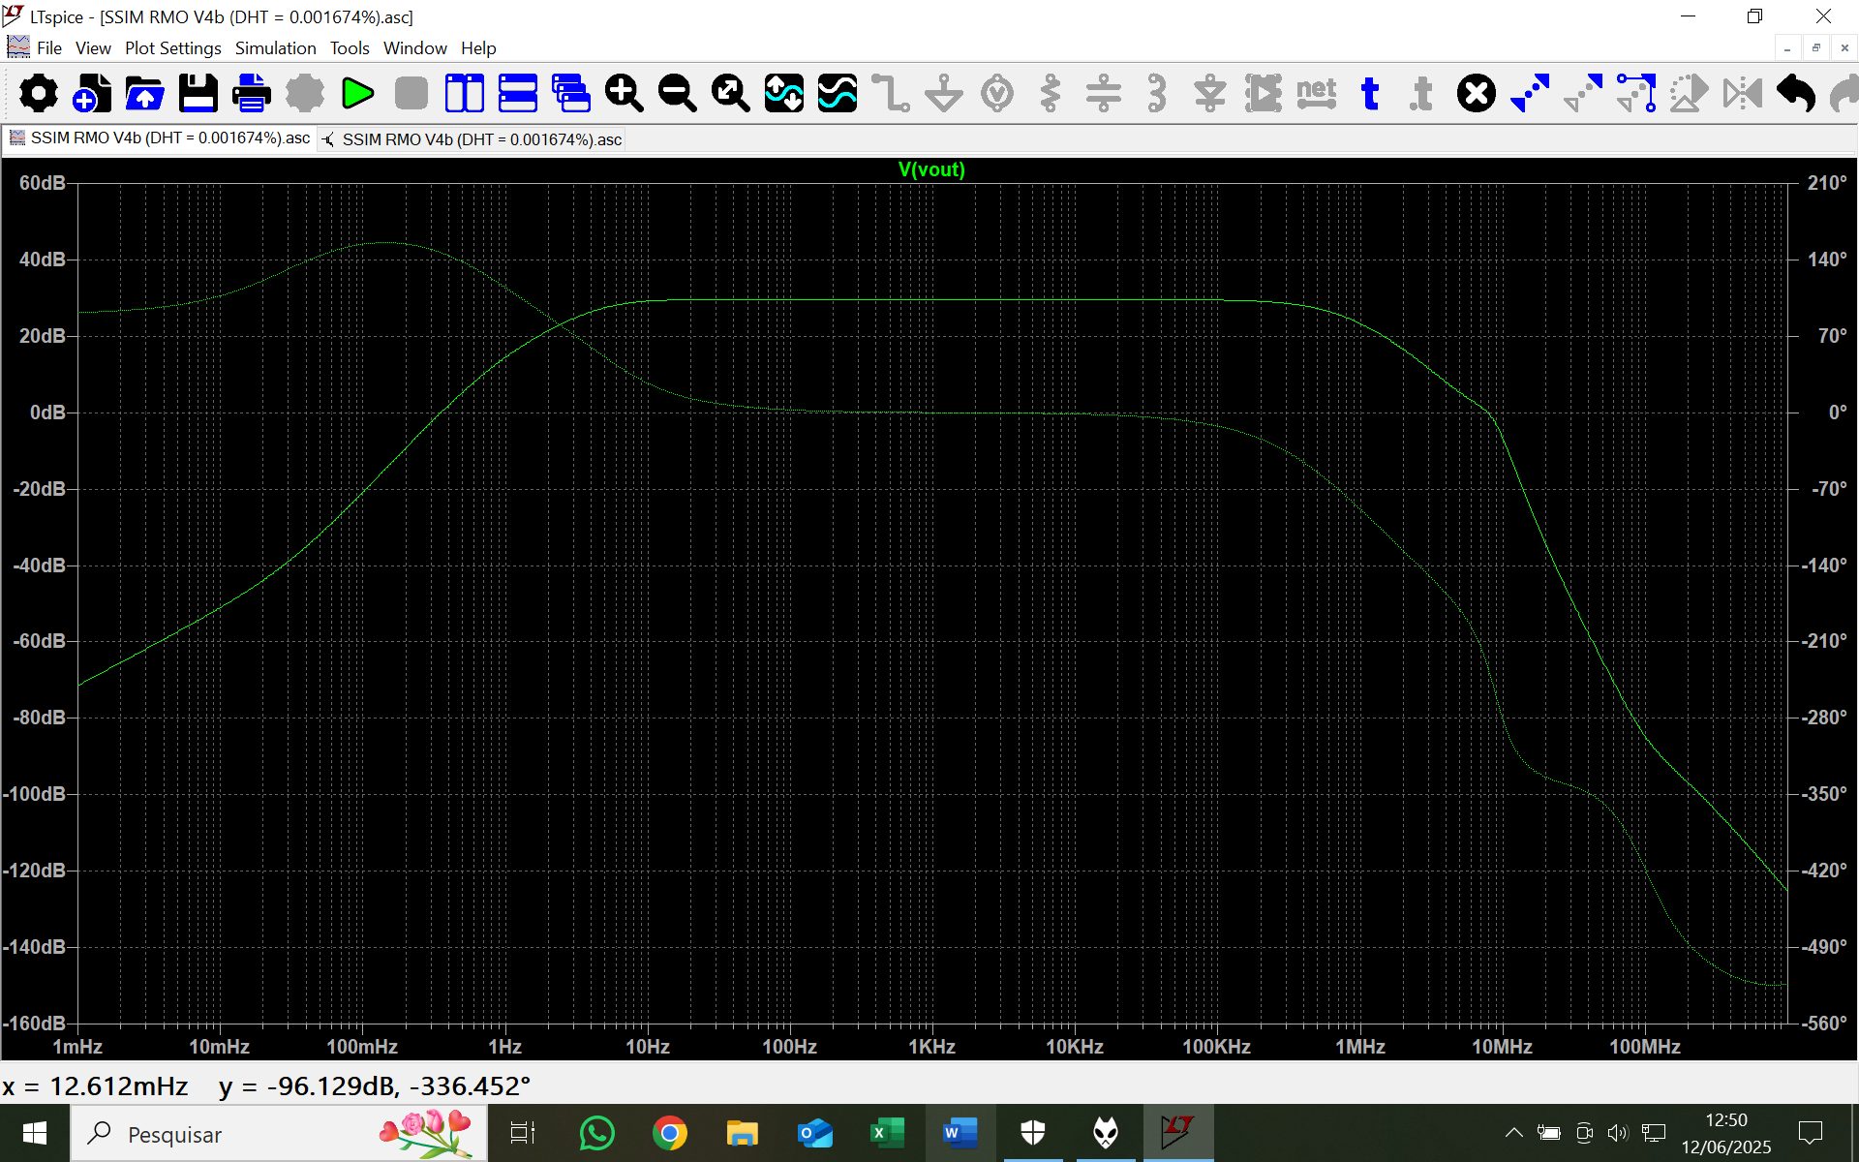The image size is (1859, 1162).
Task: Place a resistor component
Action: [1051, 94]
